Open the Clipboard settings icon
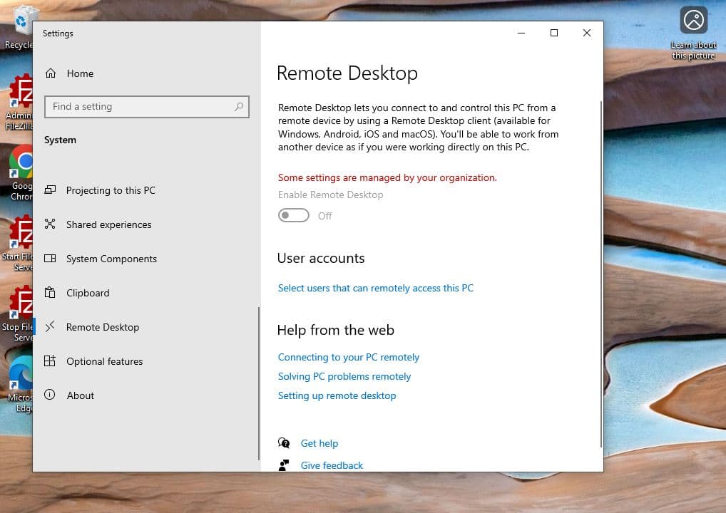 click(50, 293)
